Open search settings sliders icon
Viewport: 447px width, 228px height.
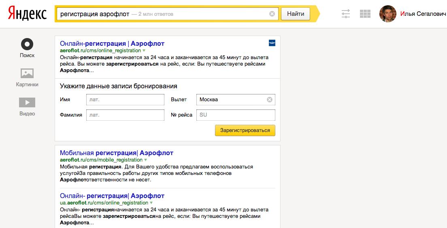pos(346,14)
